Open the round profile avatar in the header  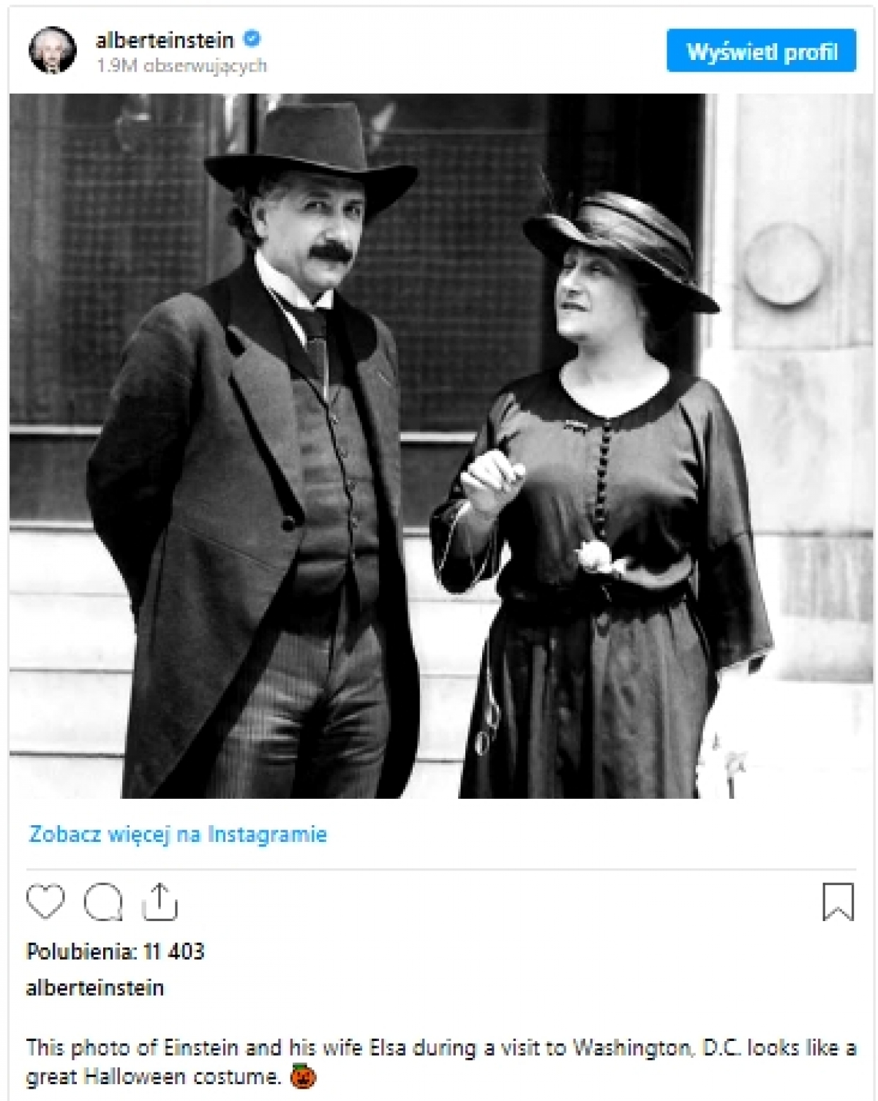click(x=52, y=50)
